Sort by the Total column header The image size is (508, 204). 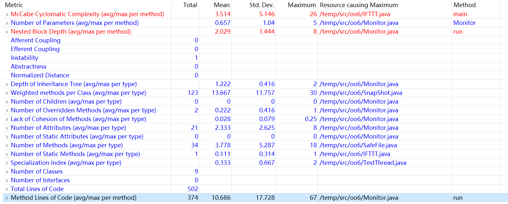point(190,5)
